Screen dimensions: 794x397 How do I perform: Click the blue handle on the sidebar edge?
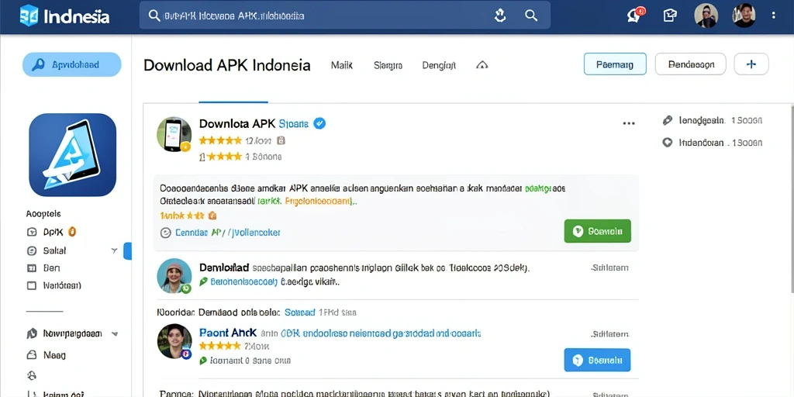128,251
